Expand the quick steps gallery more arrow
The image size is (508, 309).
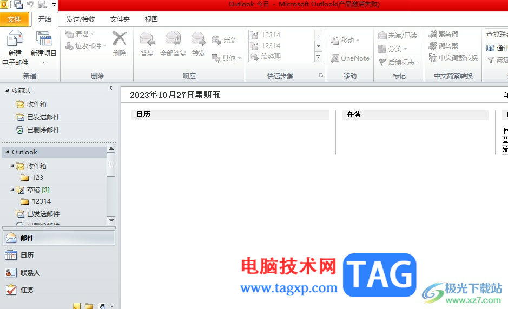[319, 57]
